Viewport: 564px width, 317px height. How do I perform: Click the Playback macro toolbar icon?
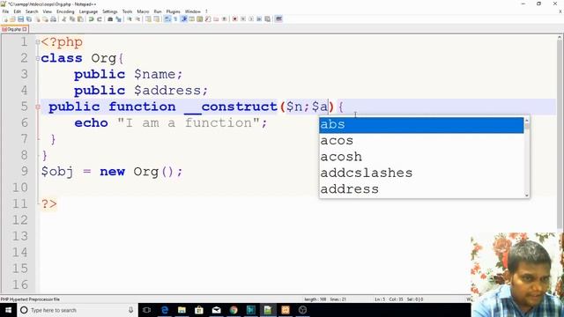click(251, 19)
